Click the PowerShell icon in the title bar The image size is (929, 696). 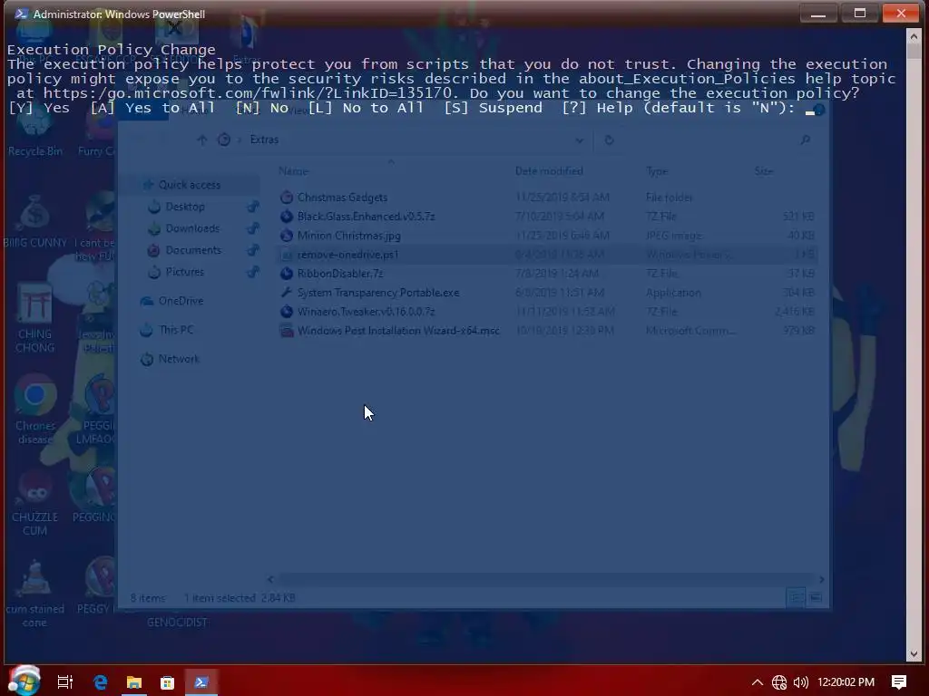tap(20, 14)
